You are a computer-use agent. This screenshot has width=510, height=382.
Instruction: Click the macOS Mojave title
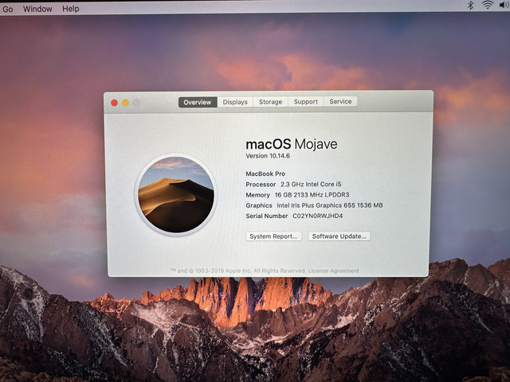[292, 144]
